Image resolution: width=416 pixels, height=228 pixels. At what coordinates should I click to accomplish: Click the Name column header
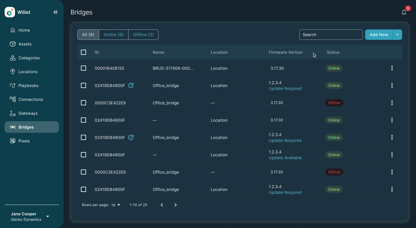tap(158, 52)
